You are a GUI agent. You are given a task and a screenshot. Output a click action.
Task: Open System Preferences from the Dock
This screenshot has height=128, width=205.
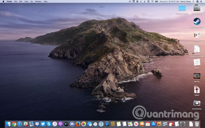tap(183, 124)
